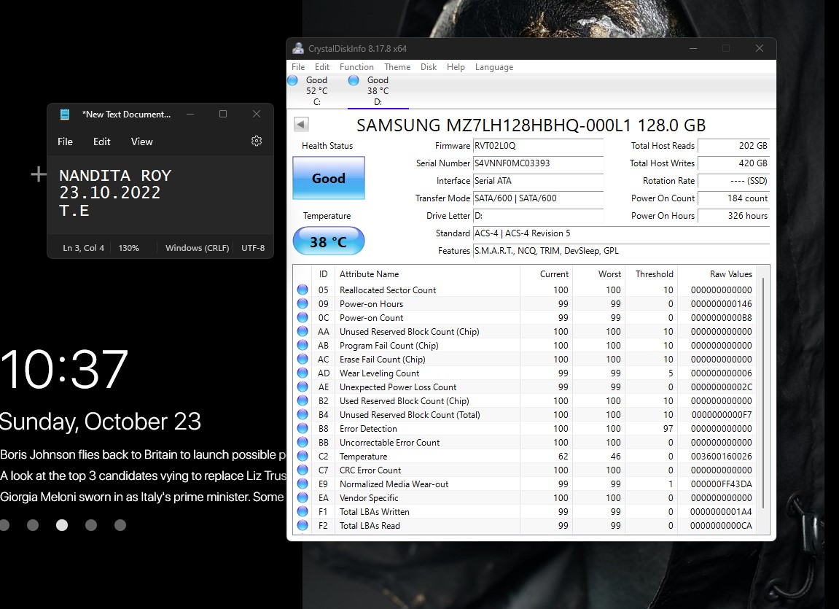Click status orb for CRC Error Count
The width and height of the screenshot is (839, 609).
pos(303,470)
